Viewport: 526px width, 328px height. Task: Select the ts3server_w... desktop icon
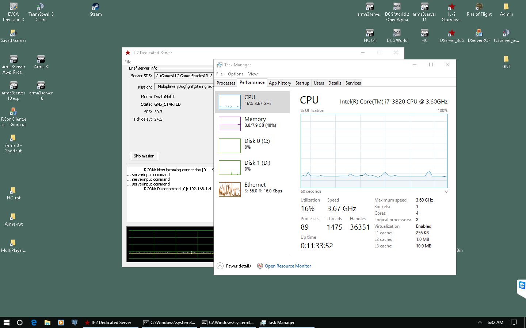pos(506,36)
